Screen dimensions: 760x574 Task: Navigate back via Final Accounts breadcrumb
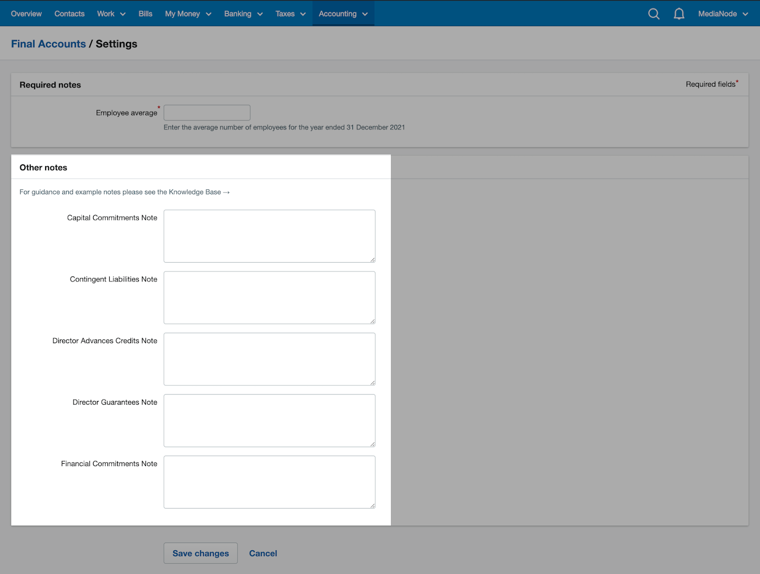pos(48,44)
